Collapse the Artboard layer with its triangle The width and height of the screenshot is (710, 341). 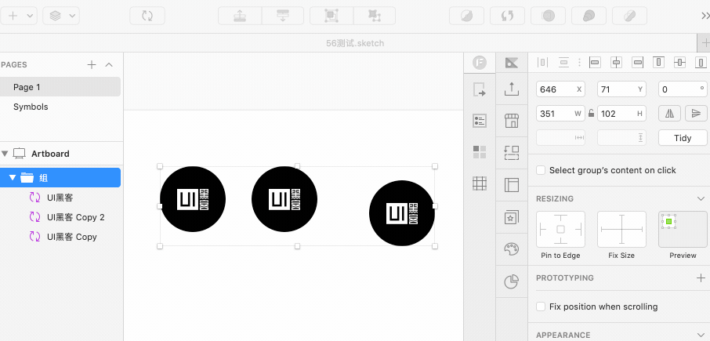(5, 154)
